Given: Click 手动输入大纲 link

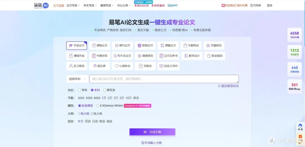Looking at the screenshot, I should (x=152, y=143).
